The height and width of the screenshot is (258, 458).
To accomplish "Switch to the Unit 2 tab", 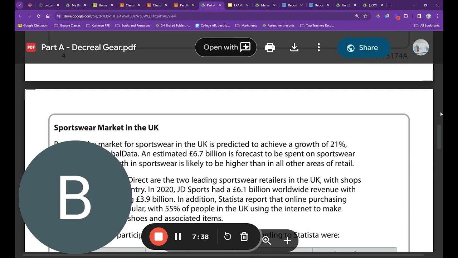I will tap(346, 5).
